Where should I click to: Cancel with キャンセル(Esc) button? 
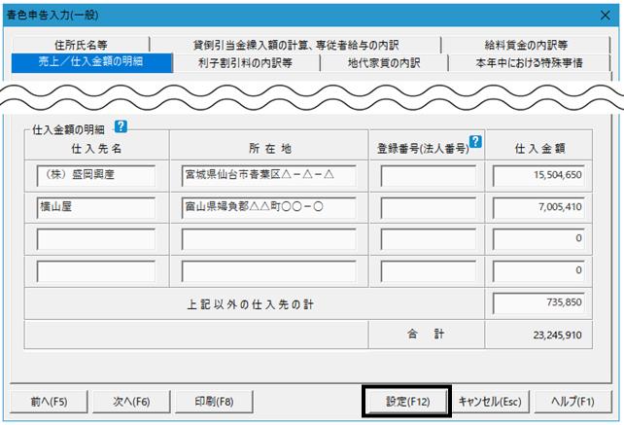[490, 401]
